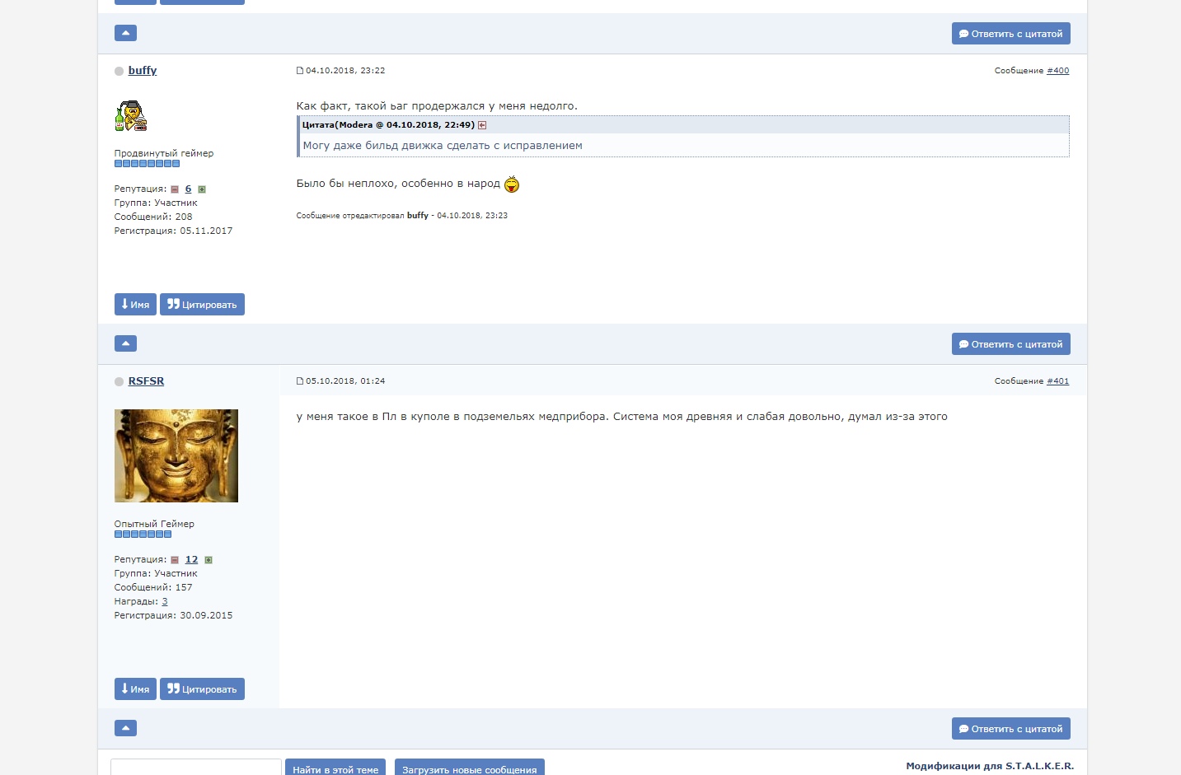Image resolution: width=1181 pixels, height=775 pixels.
Task: Decrease buffy's reputation with the minus icon
Action: tap(175, 189)
